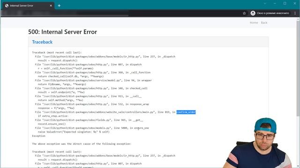The height and width of the screenshot is (168, 300).
Task: Open a new browser tab
Action: click(59, 6)
